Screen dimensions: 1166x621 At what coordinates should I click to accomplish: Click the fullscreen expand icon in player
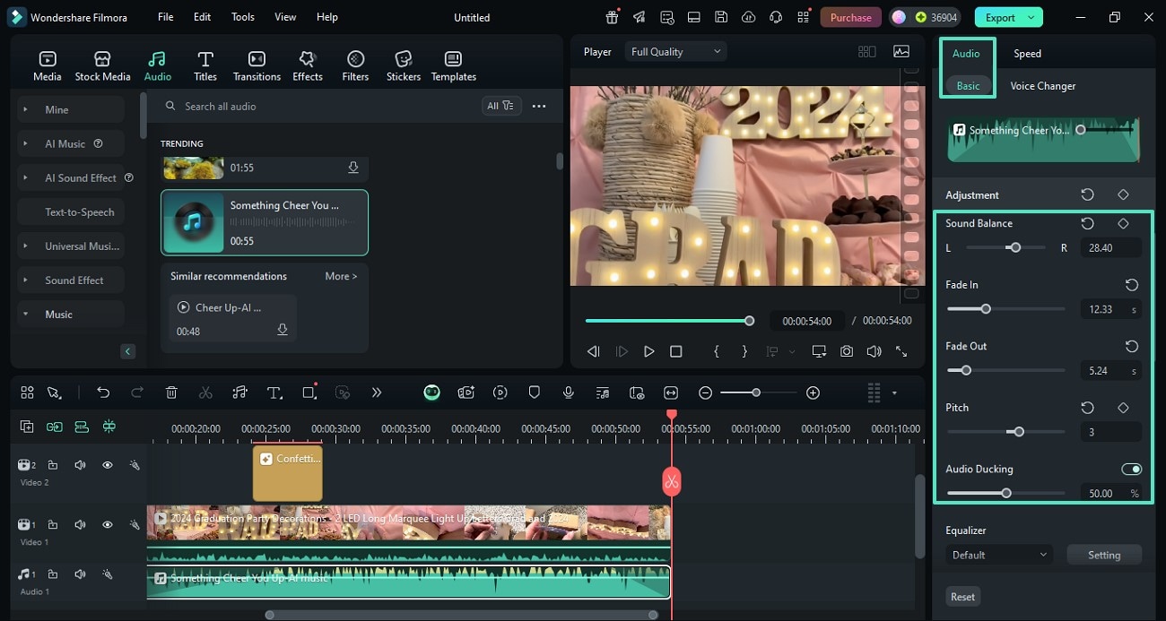click(901, 352)
